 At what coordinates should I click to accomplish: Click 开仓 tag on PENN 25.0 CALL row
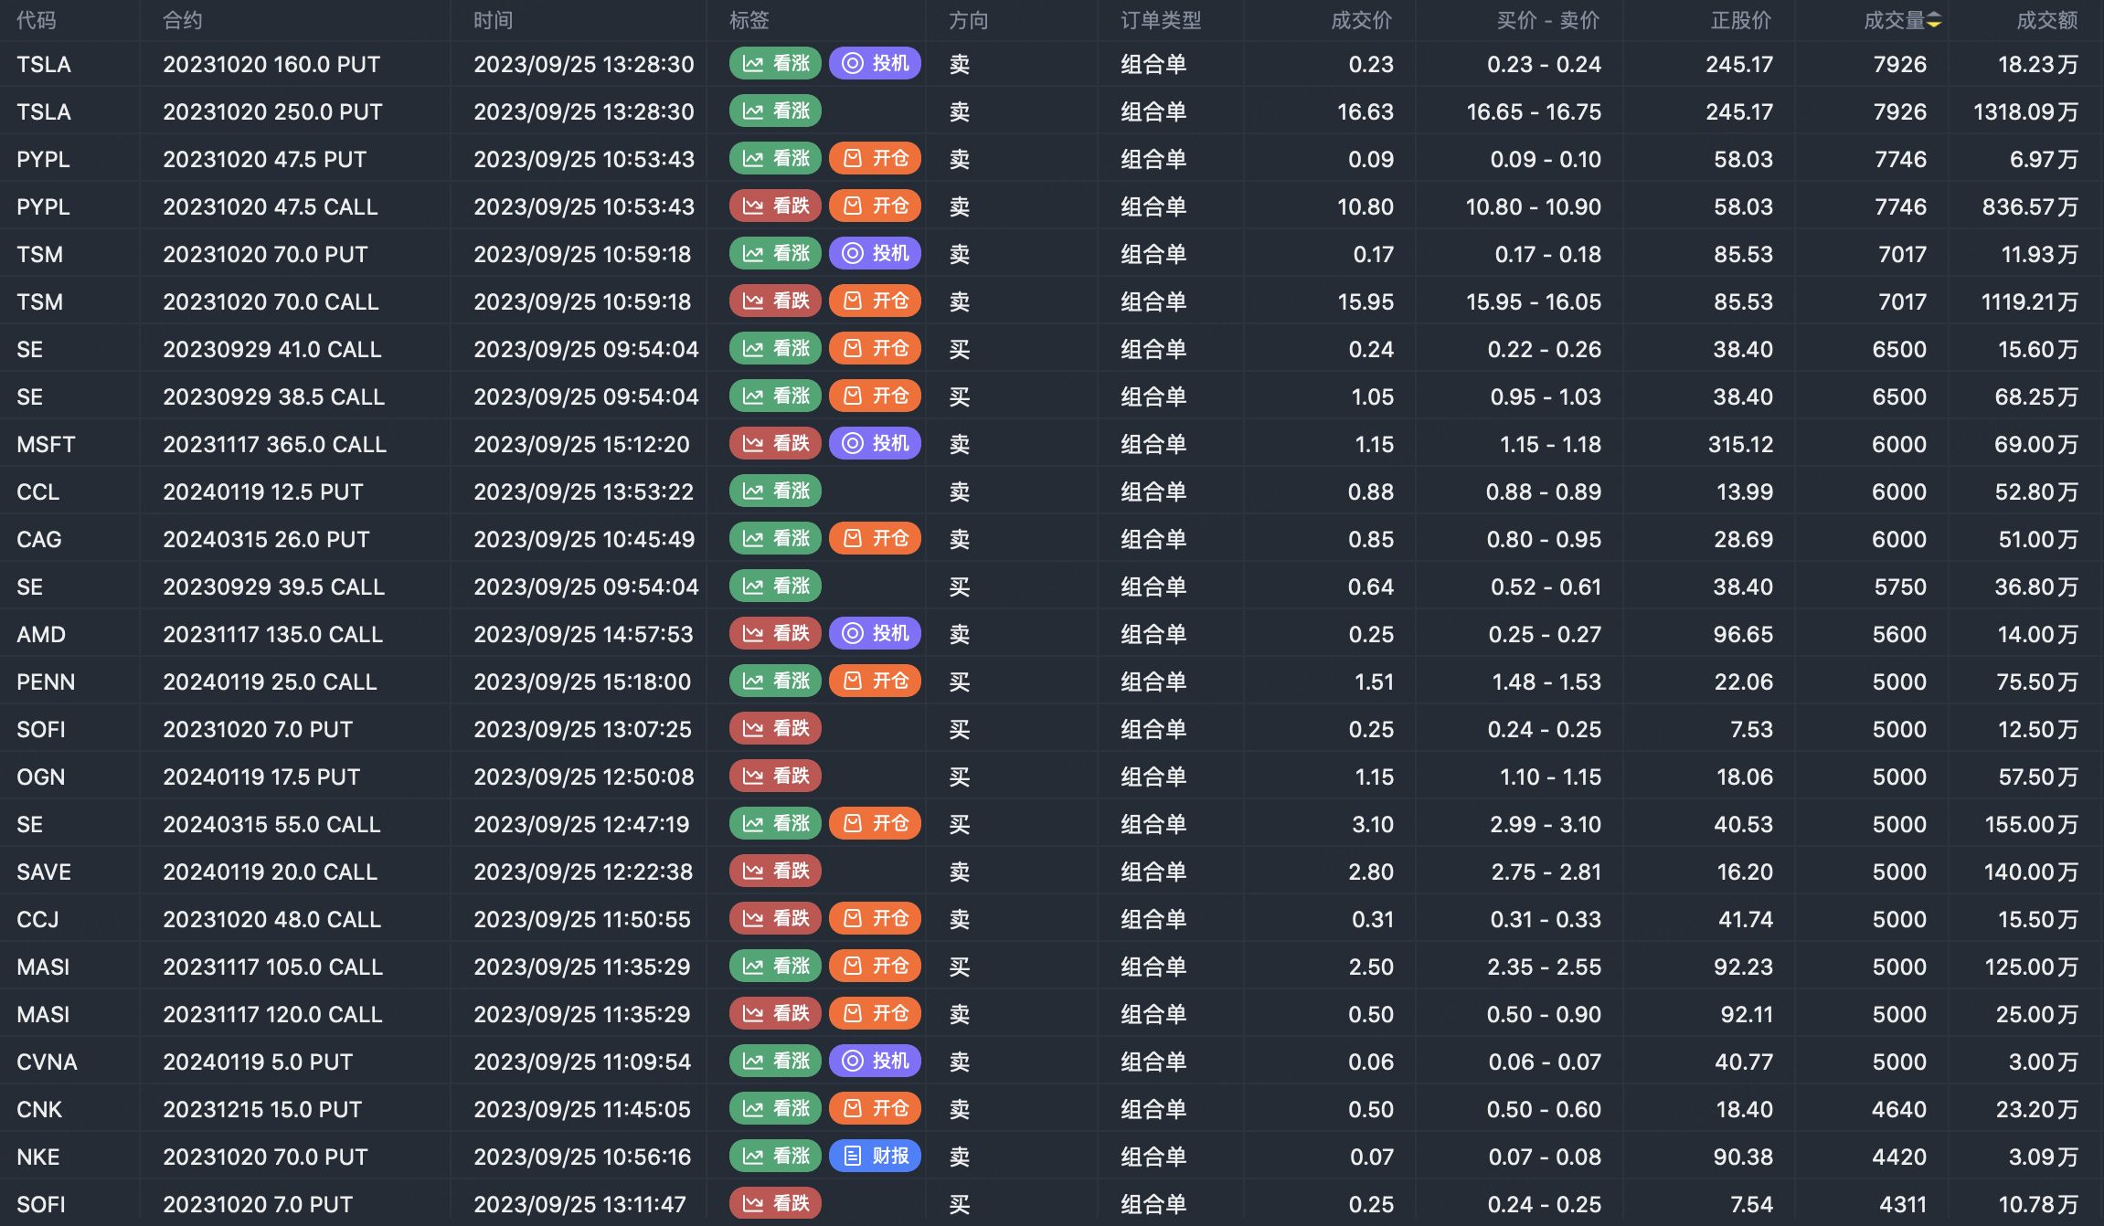pos(876,681)
